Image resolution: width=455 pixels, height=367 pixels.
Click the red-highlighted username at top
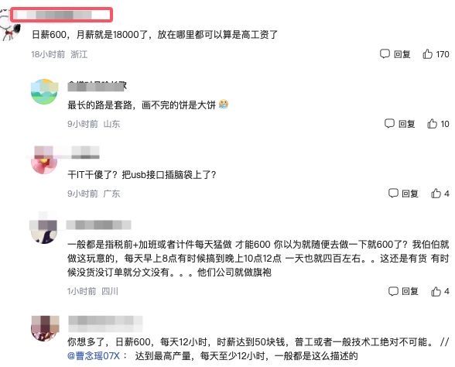tap(62, 15)
